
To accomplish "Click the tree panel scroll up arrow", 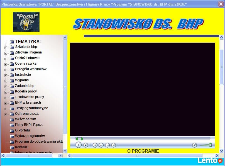I will (x=65, y=37).
